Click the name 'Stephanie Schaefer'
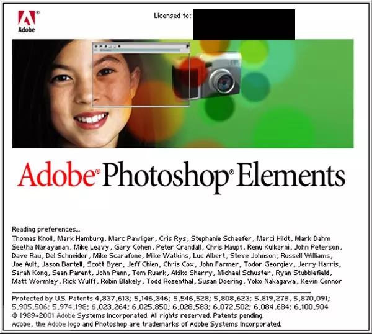 point(221,238)
